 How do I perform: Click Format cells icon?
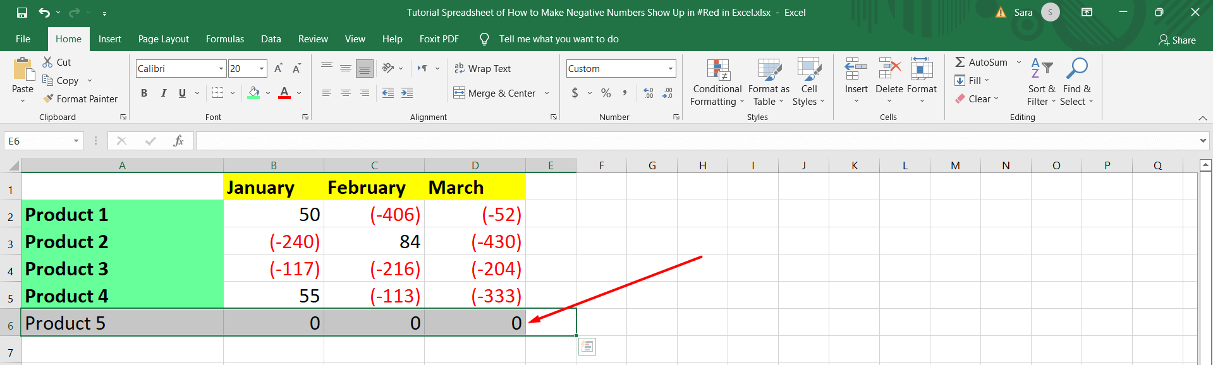[x=922, y=68]
